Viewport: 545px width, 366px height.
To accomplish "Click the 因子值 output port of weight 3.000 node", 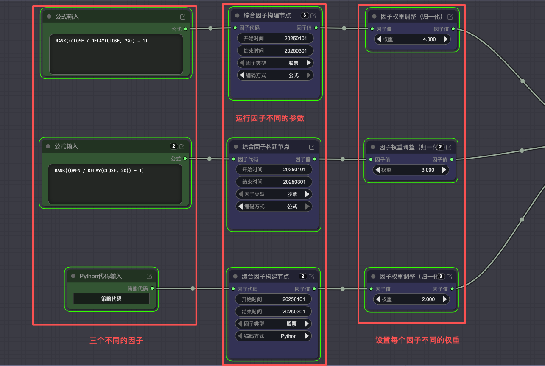I will pyautogui.click(x=452, y=159).
